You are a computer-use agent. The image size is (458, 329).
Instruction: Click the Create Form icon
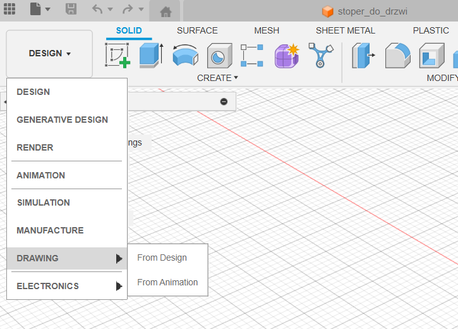(286, 56)
